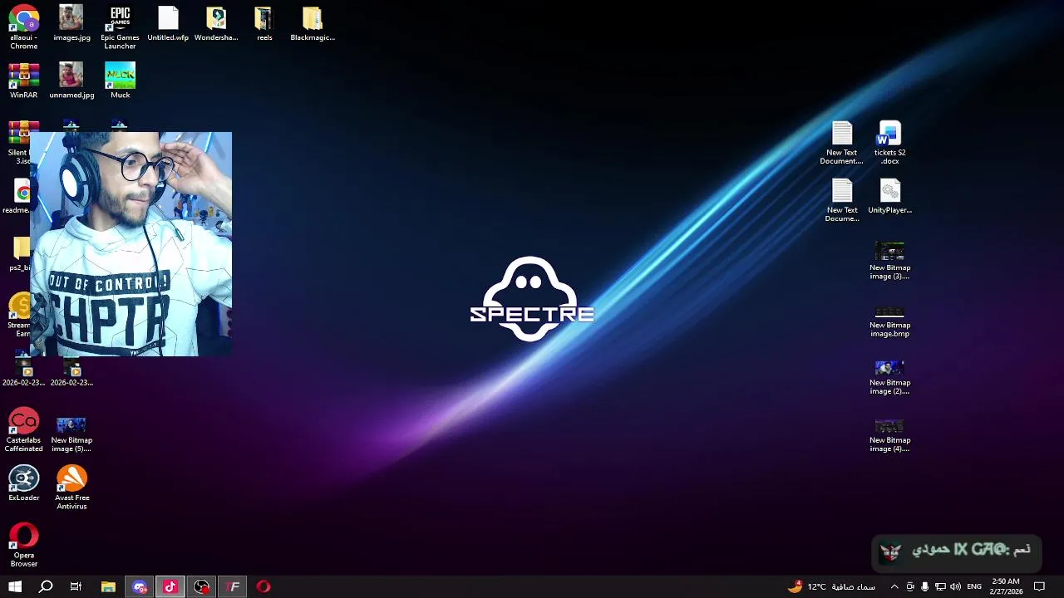This screenshot has width=1064, height=598.
Task: Launch the Muck game shortcut
Action: [x=120, y=81]
